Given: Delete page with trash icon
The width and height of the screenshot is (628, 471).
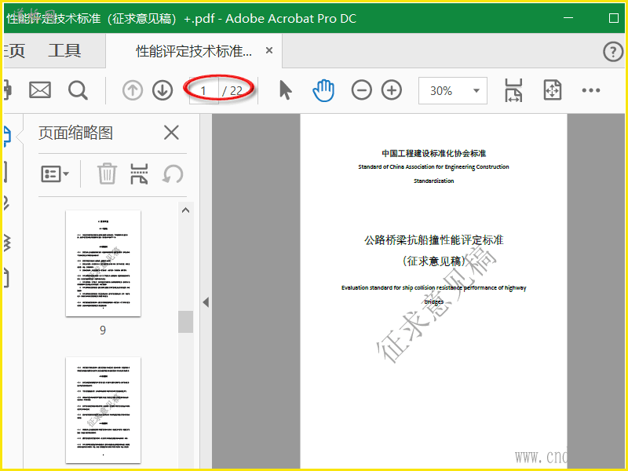Looking at the screenshot, I should click(x=107, y=173).
